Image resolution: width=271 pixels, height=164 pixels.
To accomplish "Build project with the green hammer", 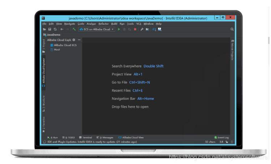I will [74, 29].
